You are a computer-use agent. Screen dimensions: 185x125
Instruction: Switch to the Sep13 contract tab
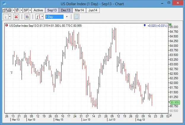click(52, 10)
